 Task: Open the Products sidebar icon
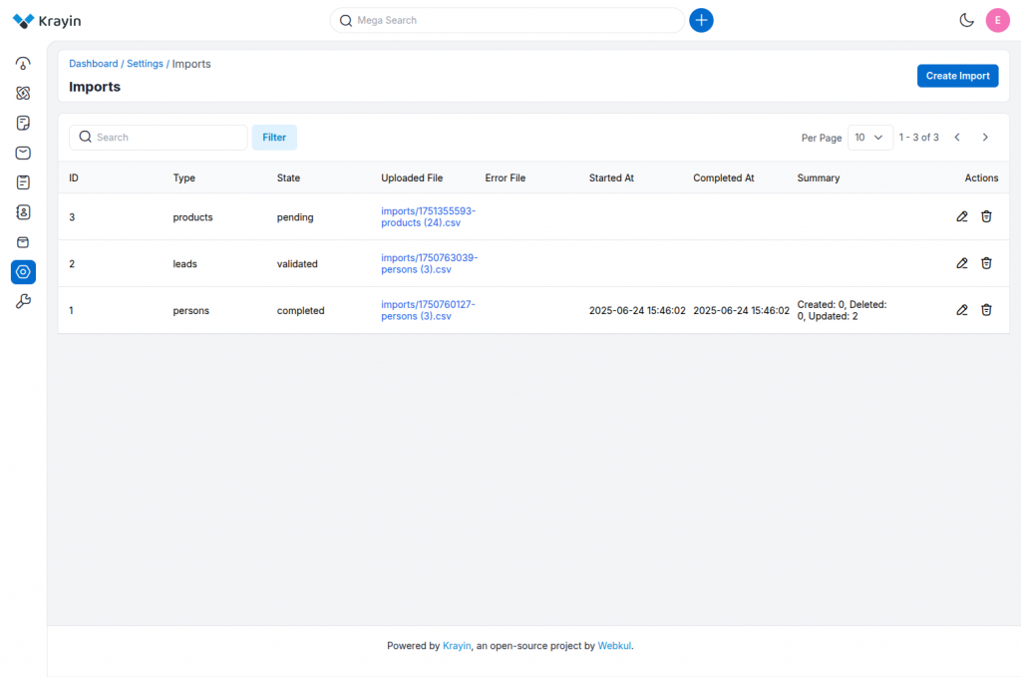[23, 242]
